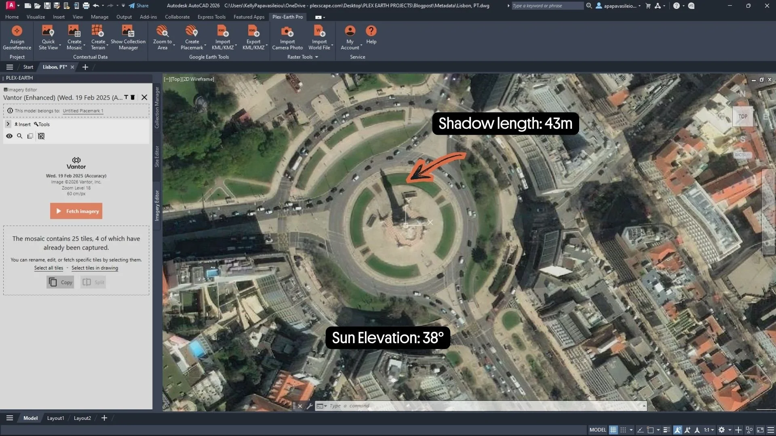The height and width of the screenshot is (436, 776).
Task: Toggle Clean Screen icon in status bar
Action: (x=760, y=430)
